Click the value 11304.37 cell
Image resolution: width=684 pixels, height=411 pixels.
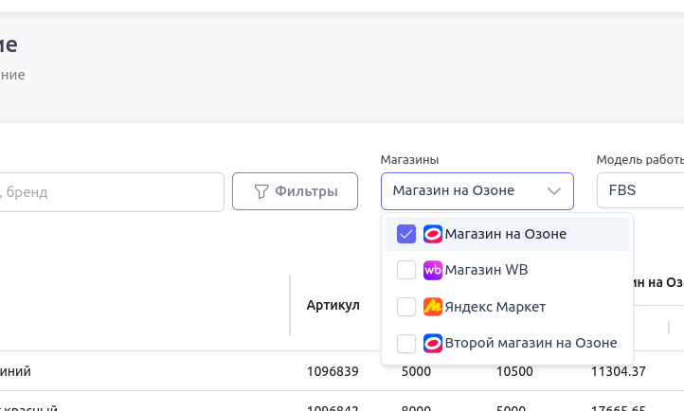618,371
